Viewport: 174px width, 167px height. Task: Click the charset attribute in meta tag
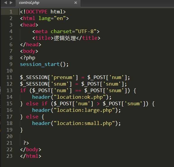click(x=61, y=31)
